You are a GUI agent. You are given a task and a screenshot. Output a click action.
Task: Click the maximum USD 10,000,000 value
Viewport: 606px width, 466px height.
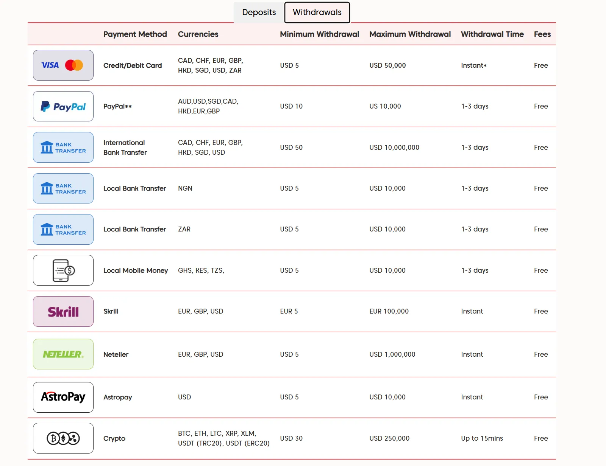pos(394,148)
